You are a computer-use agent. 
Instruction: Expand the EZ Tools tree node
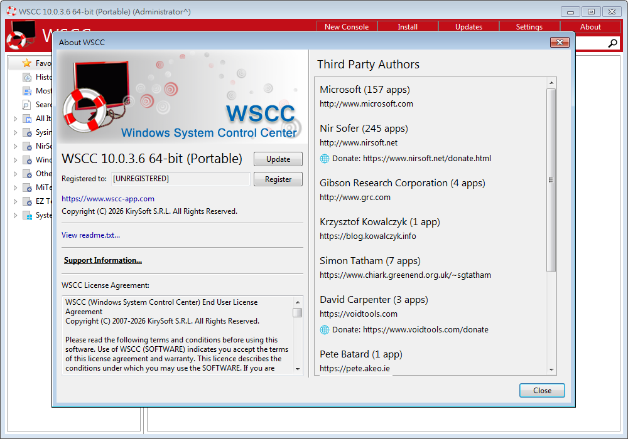15,201
